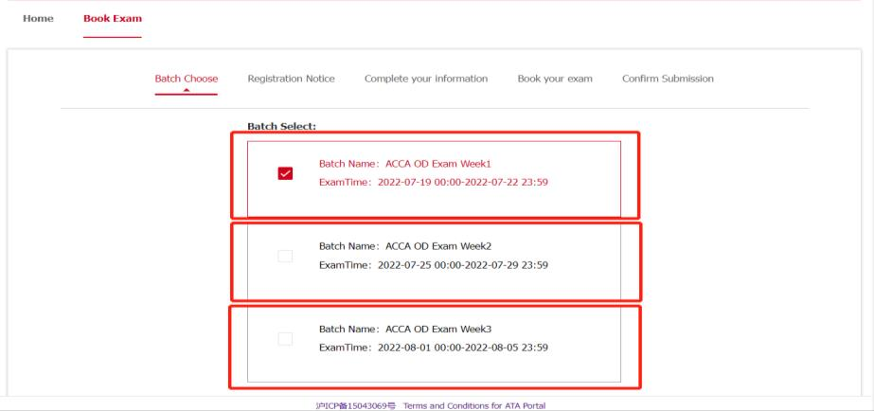Image resolution: width=874 pixels, height=411 pixels.
Task: Switch to Registration Notice step
Action: [x=291, y=78]
